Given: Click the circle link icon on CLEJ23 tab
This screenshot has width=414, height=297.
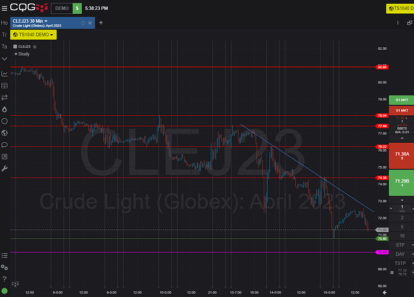Looking at the screenshot, I should click(x=83, y=23).
